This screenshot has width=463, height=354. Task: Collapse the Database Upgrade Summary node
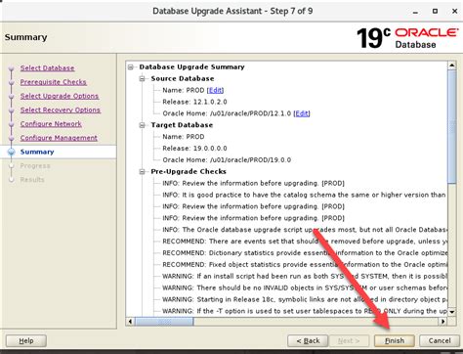click(x=131, y=67)
